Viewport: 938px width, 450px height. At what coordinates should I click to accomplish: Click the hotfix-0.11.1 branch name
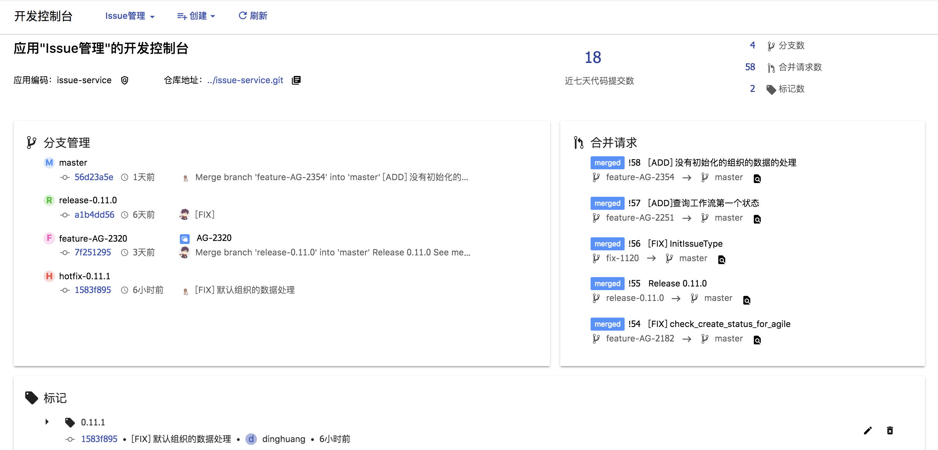(x=84, y=276)
